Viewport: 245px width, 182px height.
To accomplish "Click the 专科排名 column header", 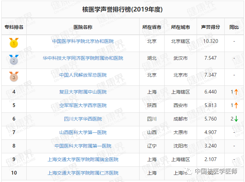I will (x=14, y=27).
